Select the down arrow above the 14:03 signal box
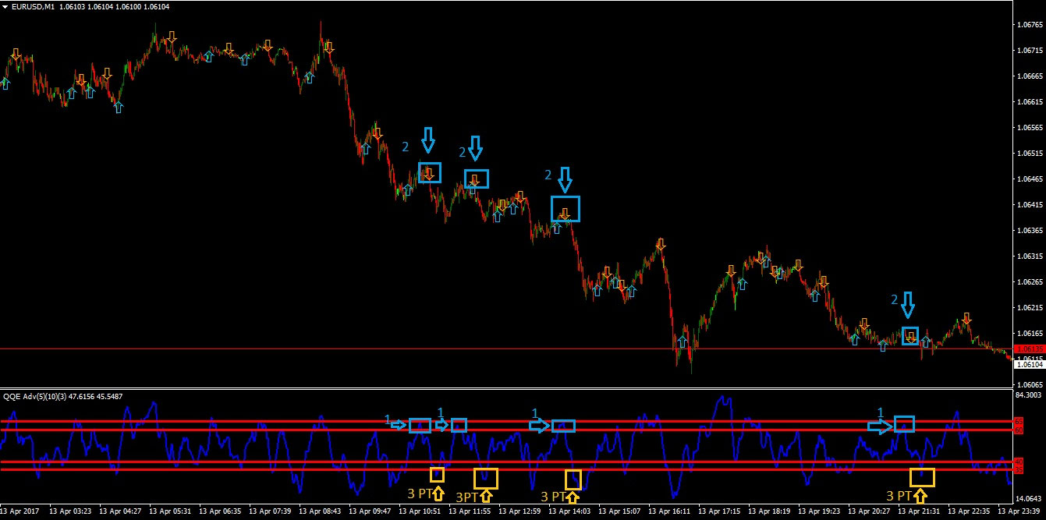This screenshot has width=1046, height=520. click(565, 181)
